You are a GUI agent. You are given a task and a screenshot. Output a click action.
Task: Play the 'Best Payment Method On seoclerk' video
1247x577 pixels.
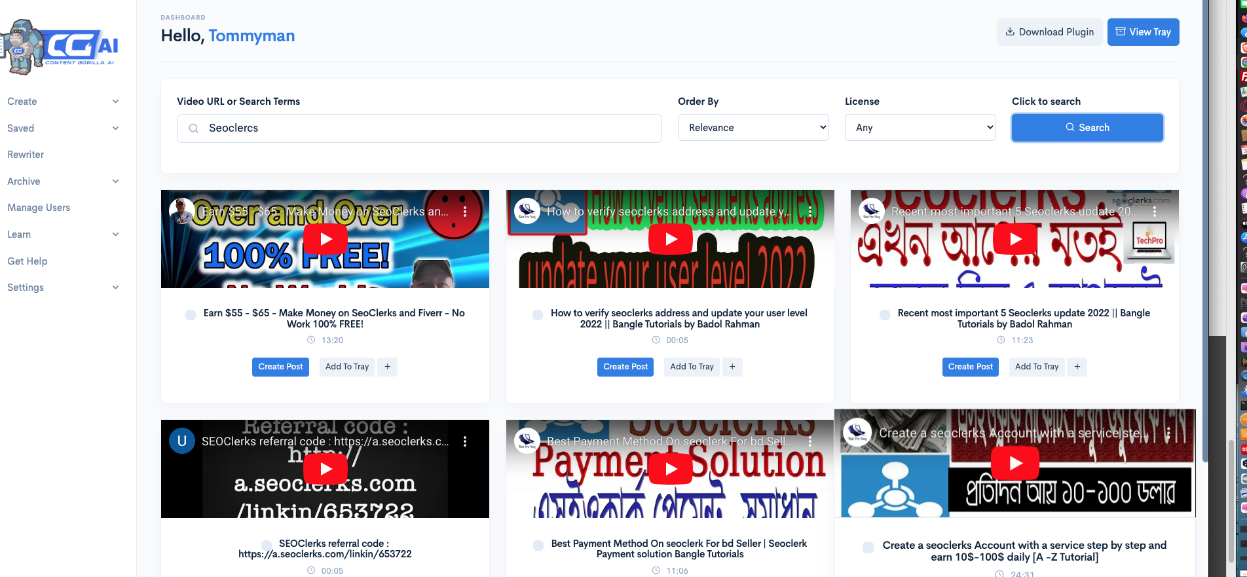pos(671,469)
